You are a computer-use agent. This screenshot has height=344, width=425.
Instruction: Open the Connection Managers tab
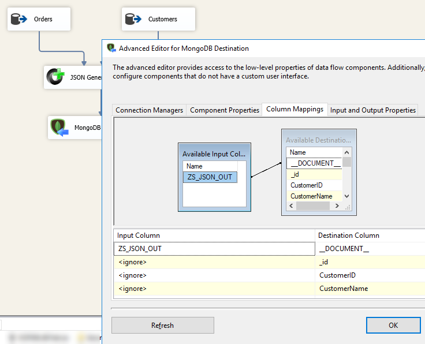(149, 110)
